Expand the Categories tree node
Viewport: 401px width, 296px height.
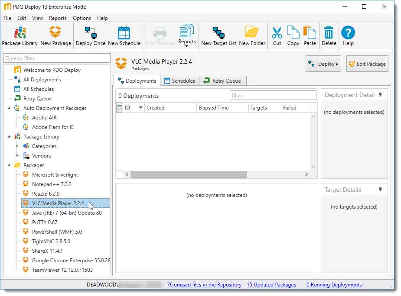(18, 146)
